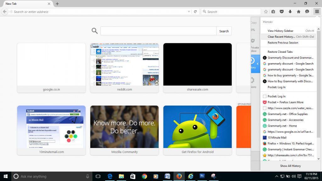Open the Windows Start menu
This screenshot has height=181, width=322.
pos(6,176)
